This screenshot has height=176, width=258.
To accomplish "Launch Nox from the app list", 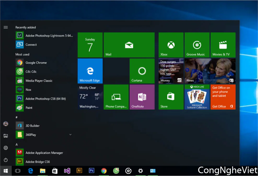I will click(x=44, y=90).
